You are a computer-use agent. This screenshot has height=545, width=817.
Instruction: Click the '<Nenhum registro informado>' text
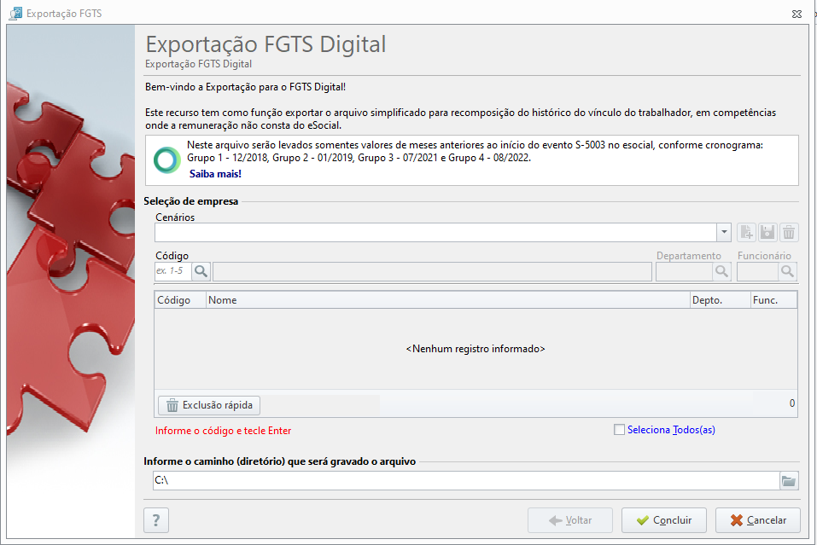pos(476,349)
